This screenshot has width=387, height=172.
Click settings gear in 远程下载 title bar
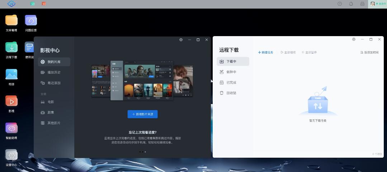[354, 39]
